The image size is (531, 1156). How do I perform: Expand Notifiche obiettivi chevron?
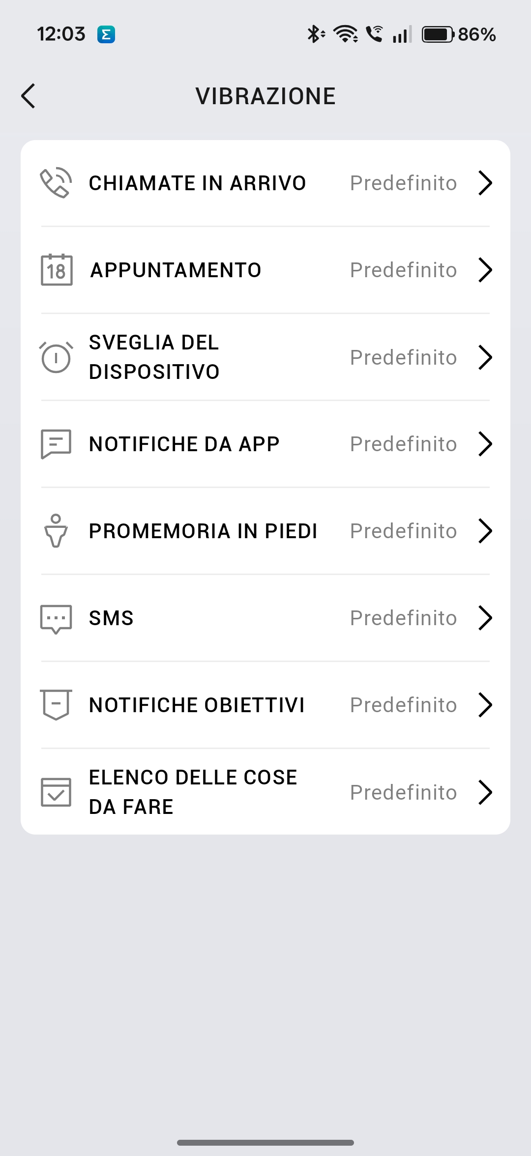click(x=485, y=705)
